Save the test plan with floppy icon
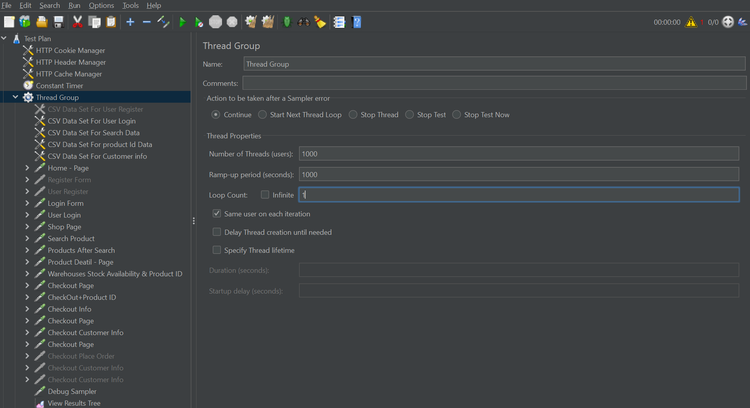 pyautogui.click(x=58, y=22)
